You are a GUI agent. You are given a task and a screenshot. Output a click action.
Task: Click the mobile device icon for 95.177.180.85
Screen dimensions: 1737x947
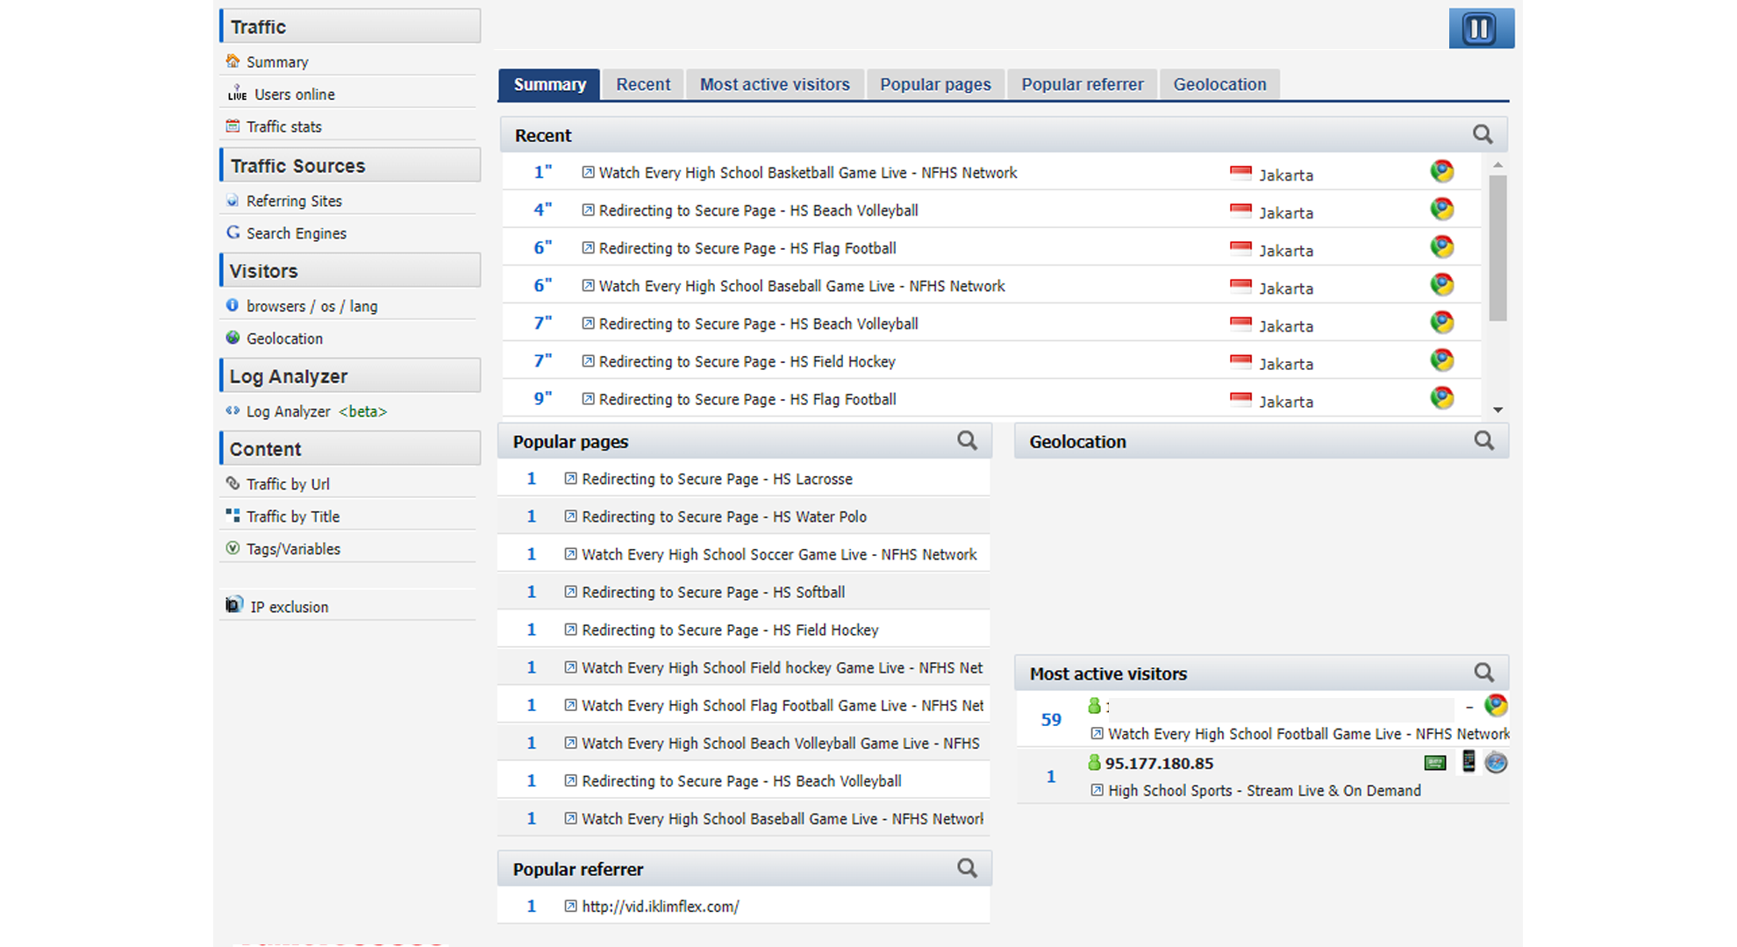coord(1468,762)
